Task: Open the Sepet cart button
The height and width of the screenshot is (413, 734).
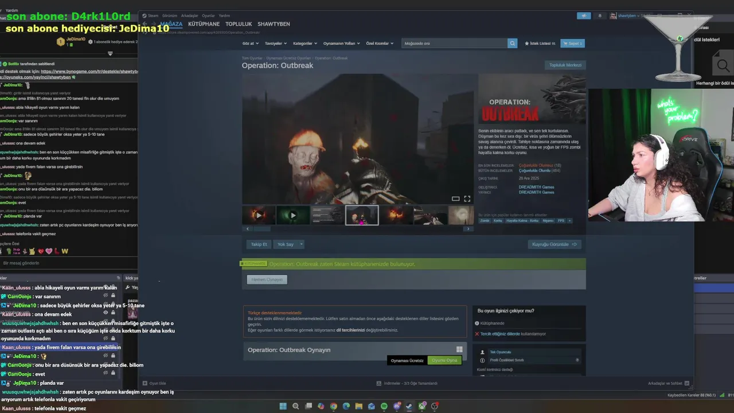Action: click(x=572, y=43)
